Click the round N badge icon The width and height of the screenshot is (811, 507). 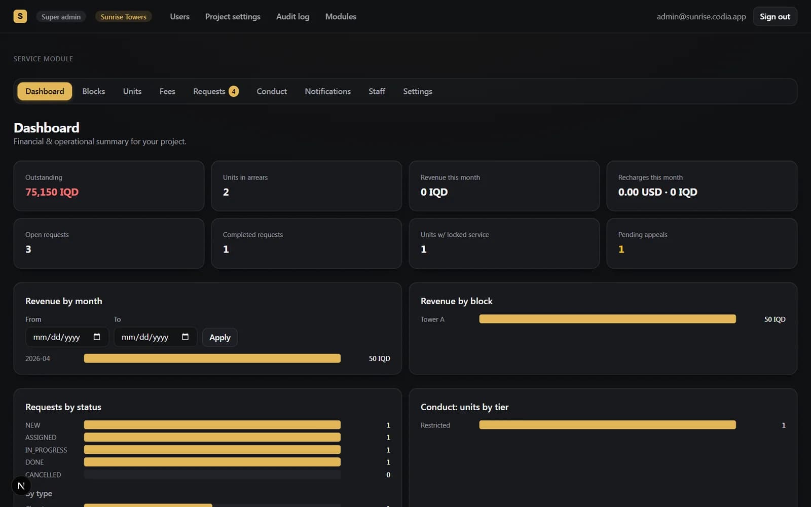pos(21,486)
